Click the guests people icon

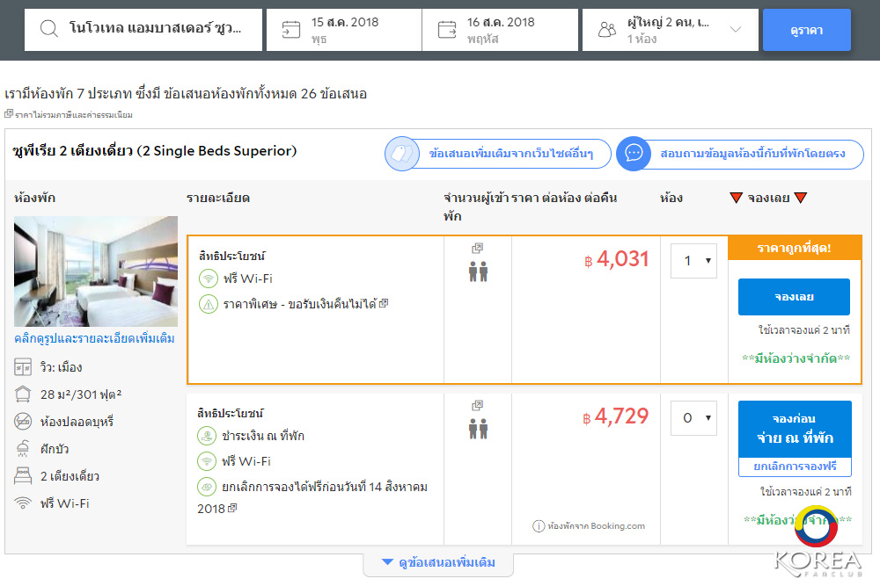607,30
